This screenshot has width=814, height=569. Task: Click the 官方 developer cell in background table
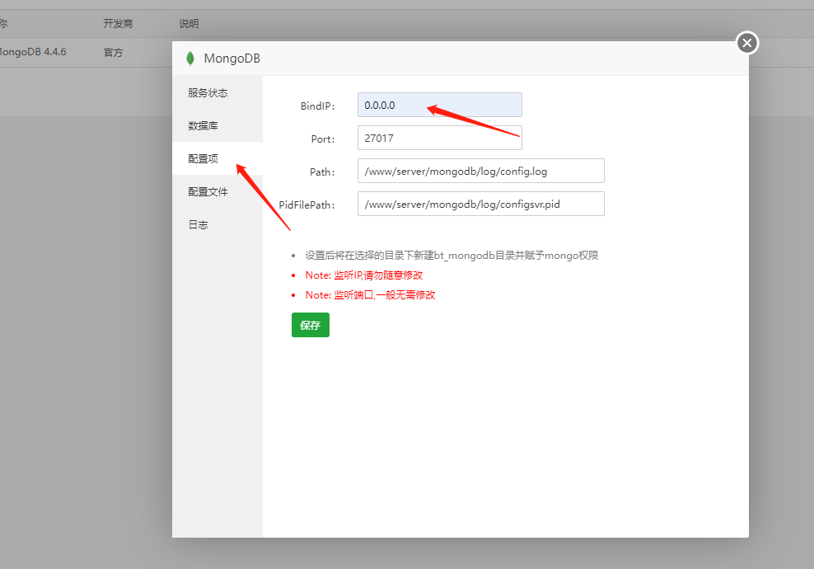coord(113,52)
